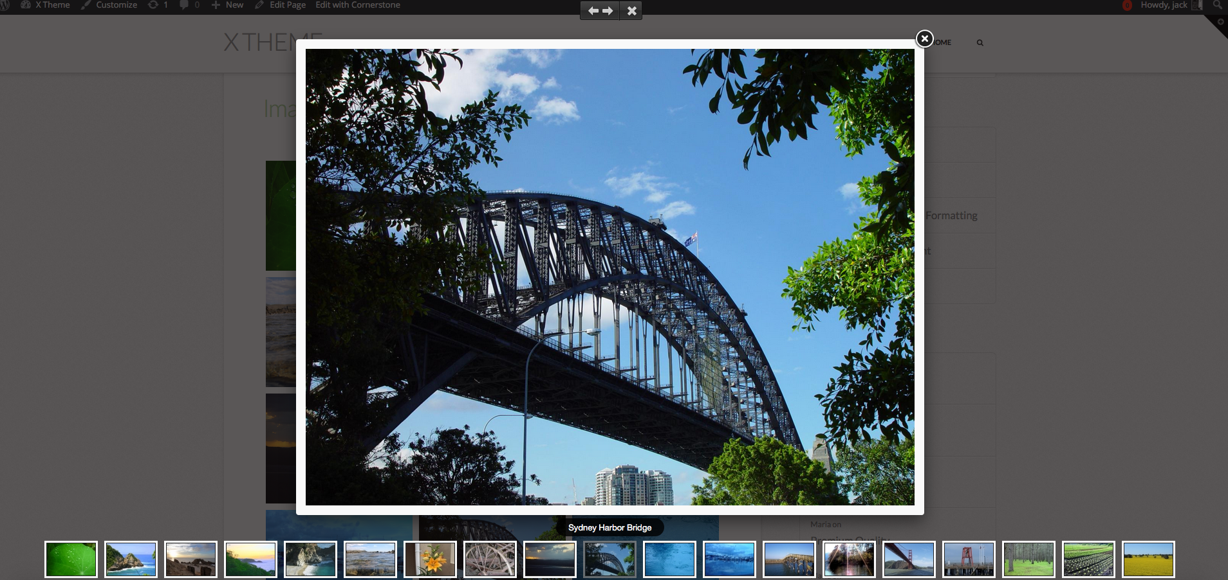Click the site navigation search icon

coord(980,42)
